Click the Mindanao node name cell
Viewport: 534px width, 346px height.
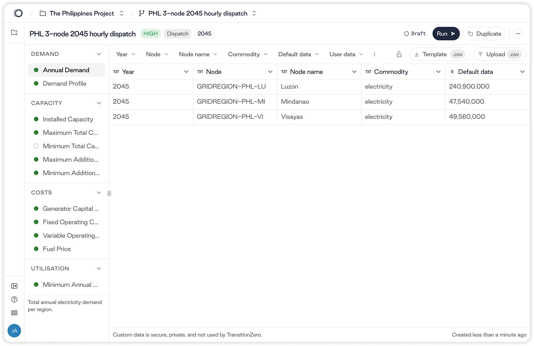pyautogui.click(x=319, y=102)
